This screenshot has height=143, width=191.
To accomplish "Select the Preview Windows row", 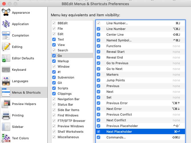I will (x=72, y=126).
